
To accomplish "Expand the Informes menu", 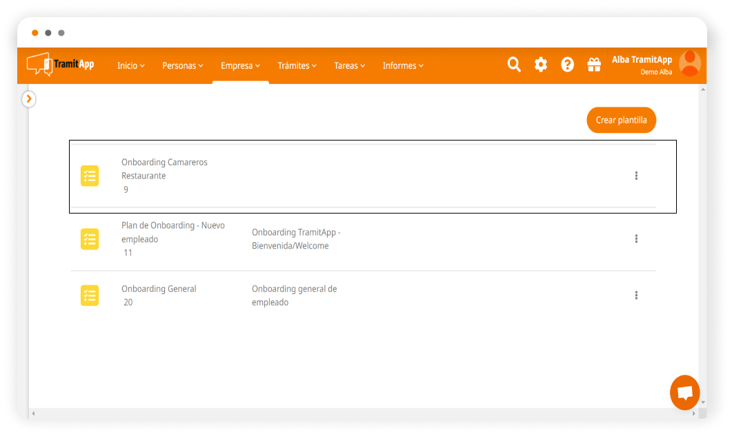I will [x=403, y=66].
